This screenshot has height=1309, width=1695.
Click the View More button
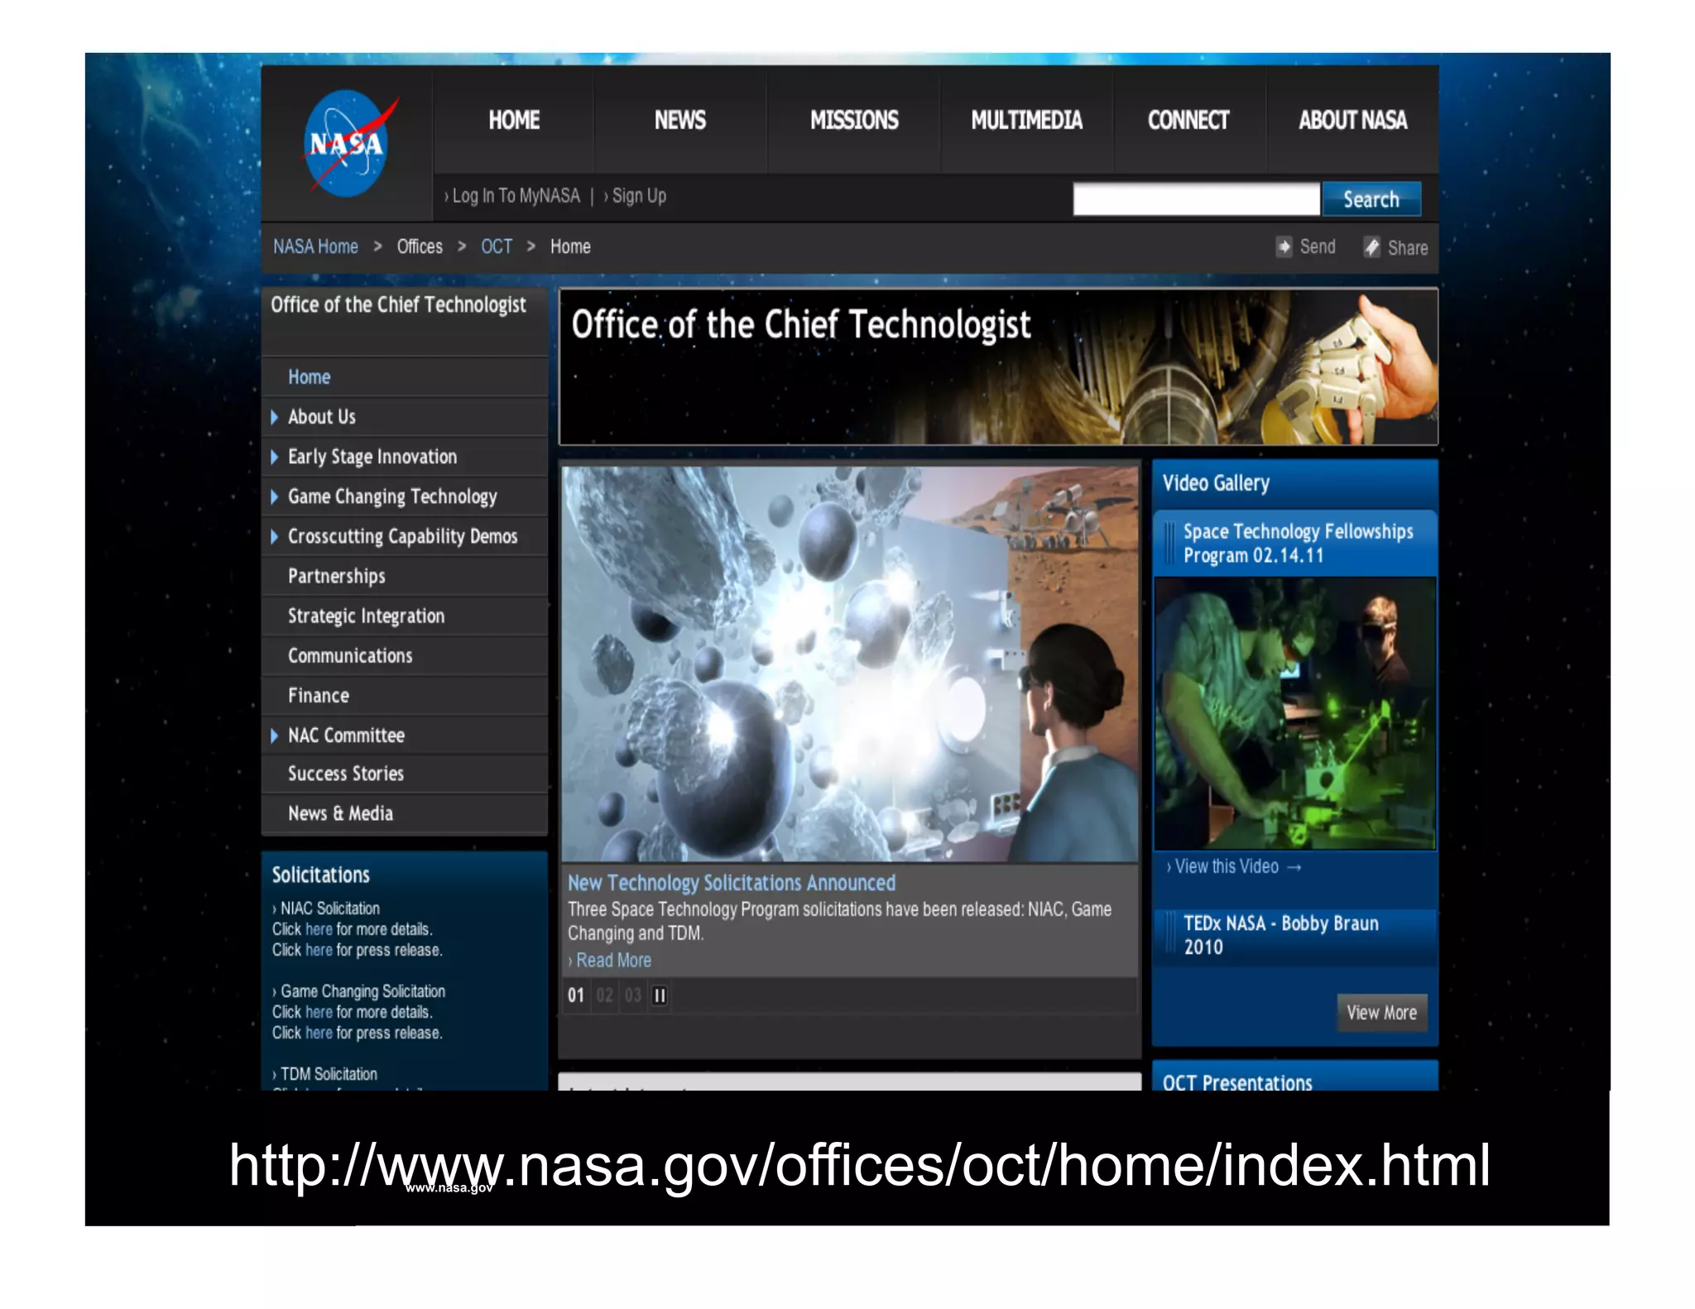1381,1013
